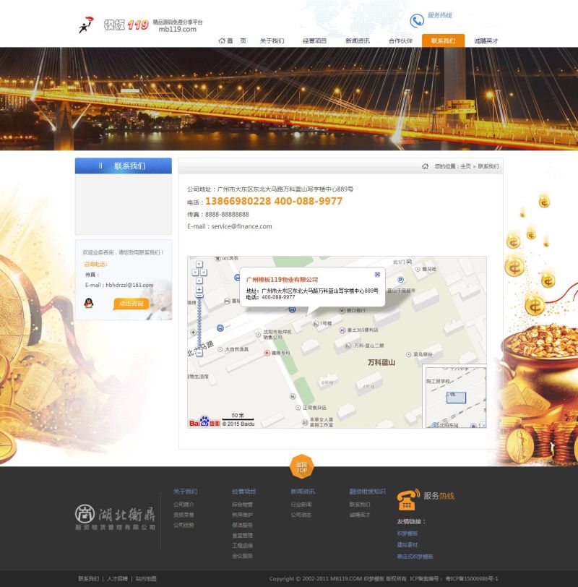Image resolution: width=578 pixels, height=587 pixels.
Task: Open footer link 资质荣誉
Action: point(184,515)
